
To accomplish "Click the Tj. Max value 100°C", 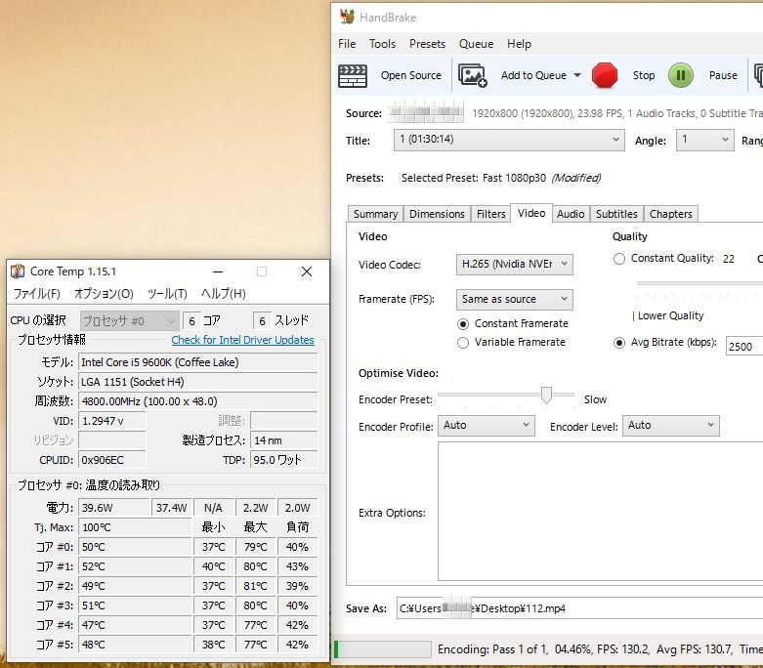I will (135, 527).
